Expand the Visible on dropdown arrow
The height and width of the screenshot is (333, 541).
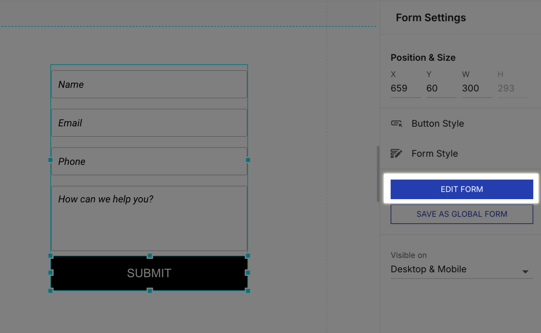(x=525, y=272)
